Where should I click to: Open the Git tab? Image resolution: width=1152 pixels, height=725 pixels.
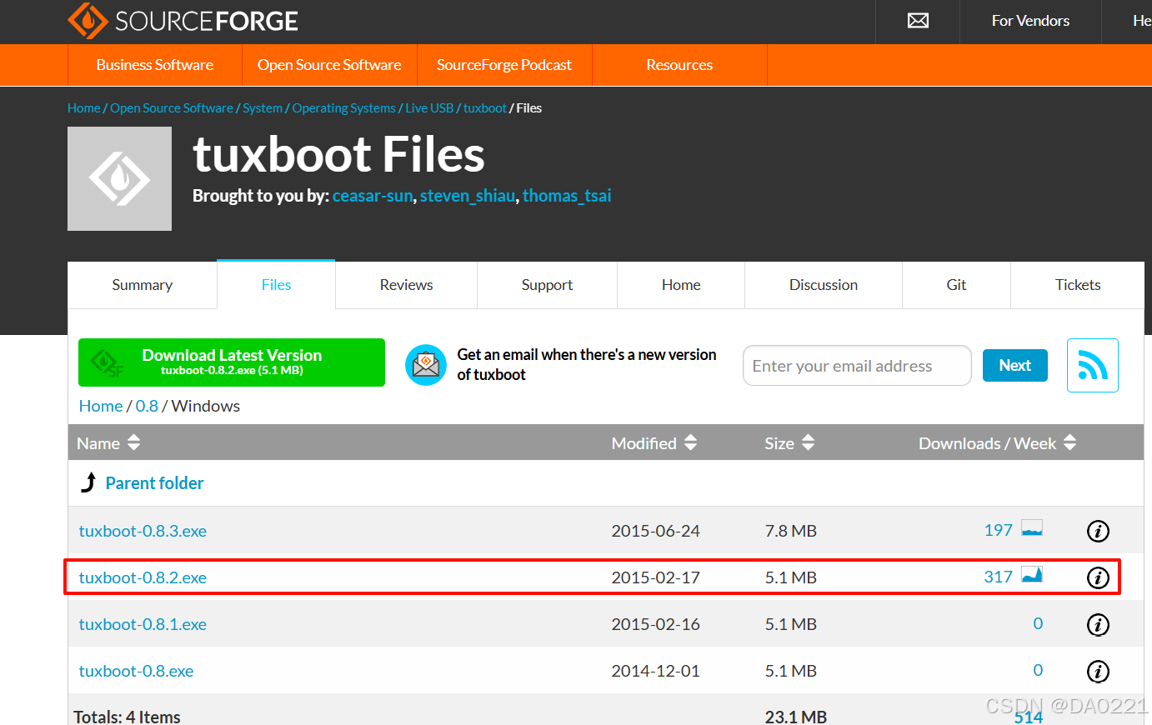click(956, 285)
